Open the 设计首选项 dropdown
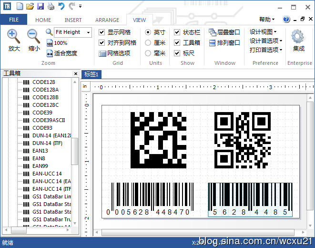The image size is (315, 248). [x=266, y=41]
